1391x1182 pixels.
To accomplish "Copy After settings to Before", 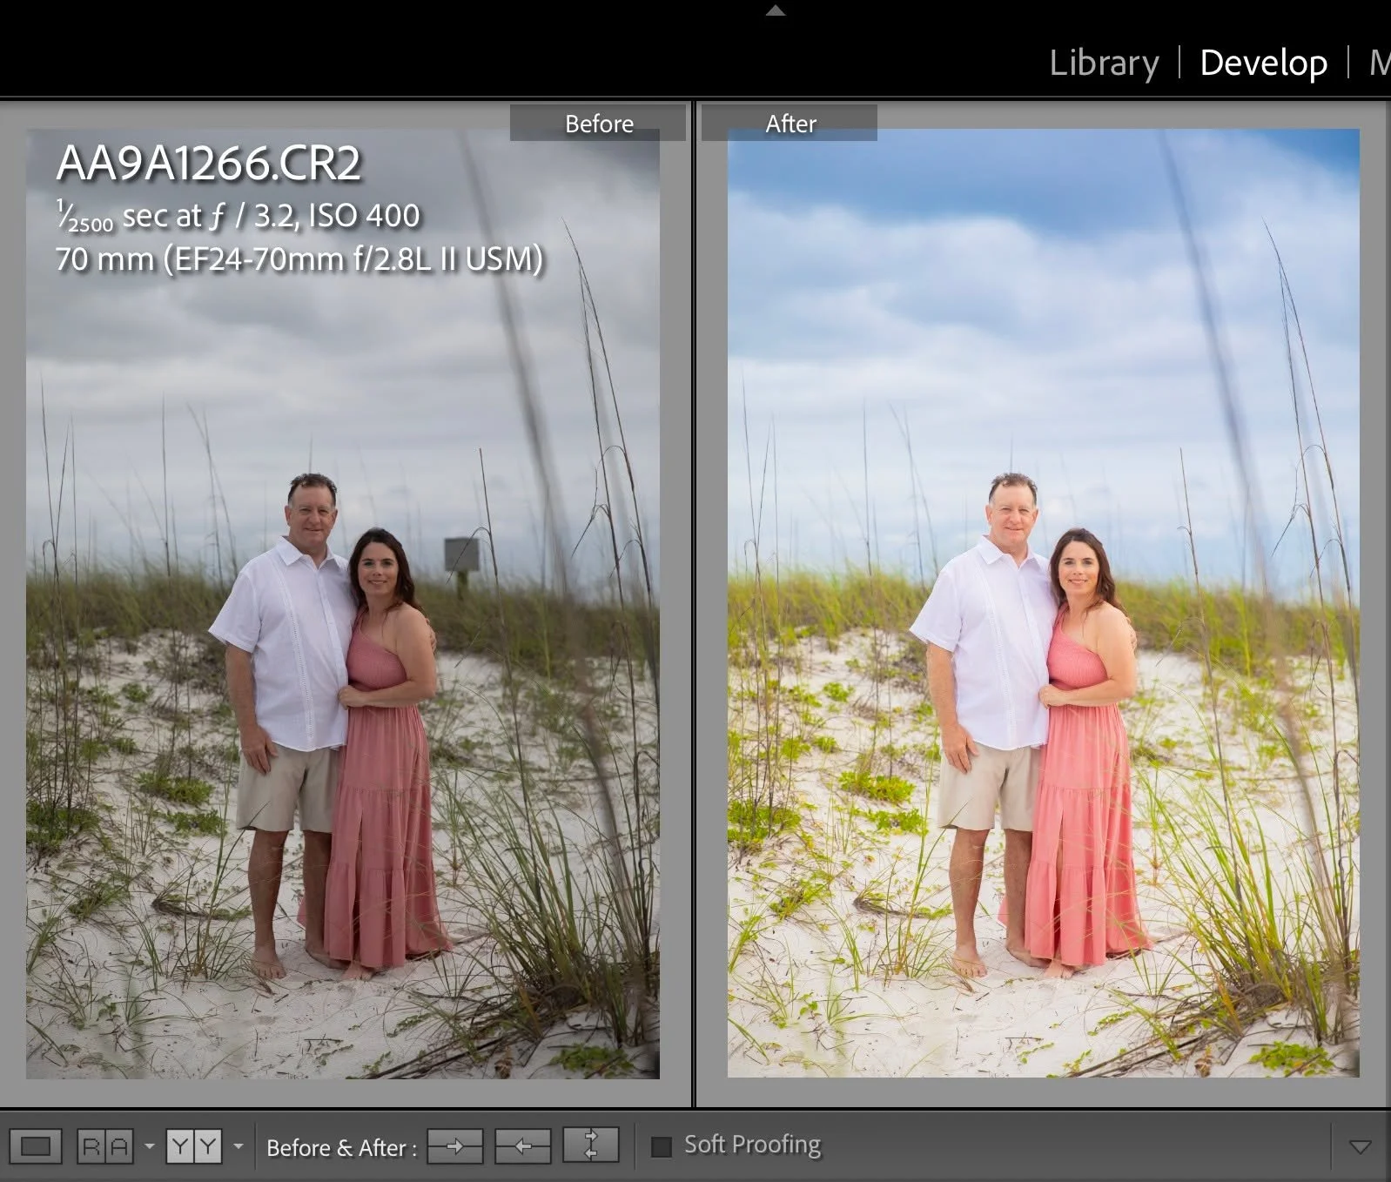I will pyautogui.click(x=522, y=1146).
